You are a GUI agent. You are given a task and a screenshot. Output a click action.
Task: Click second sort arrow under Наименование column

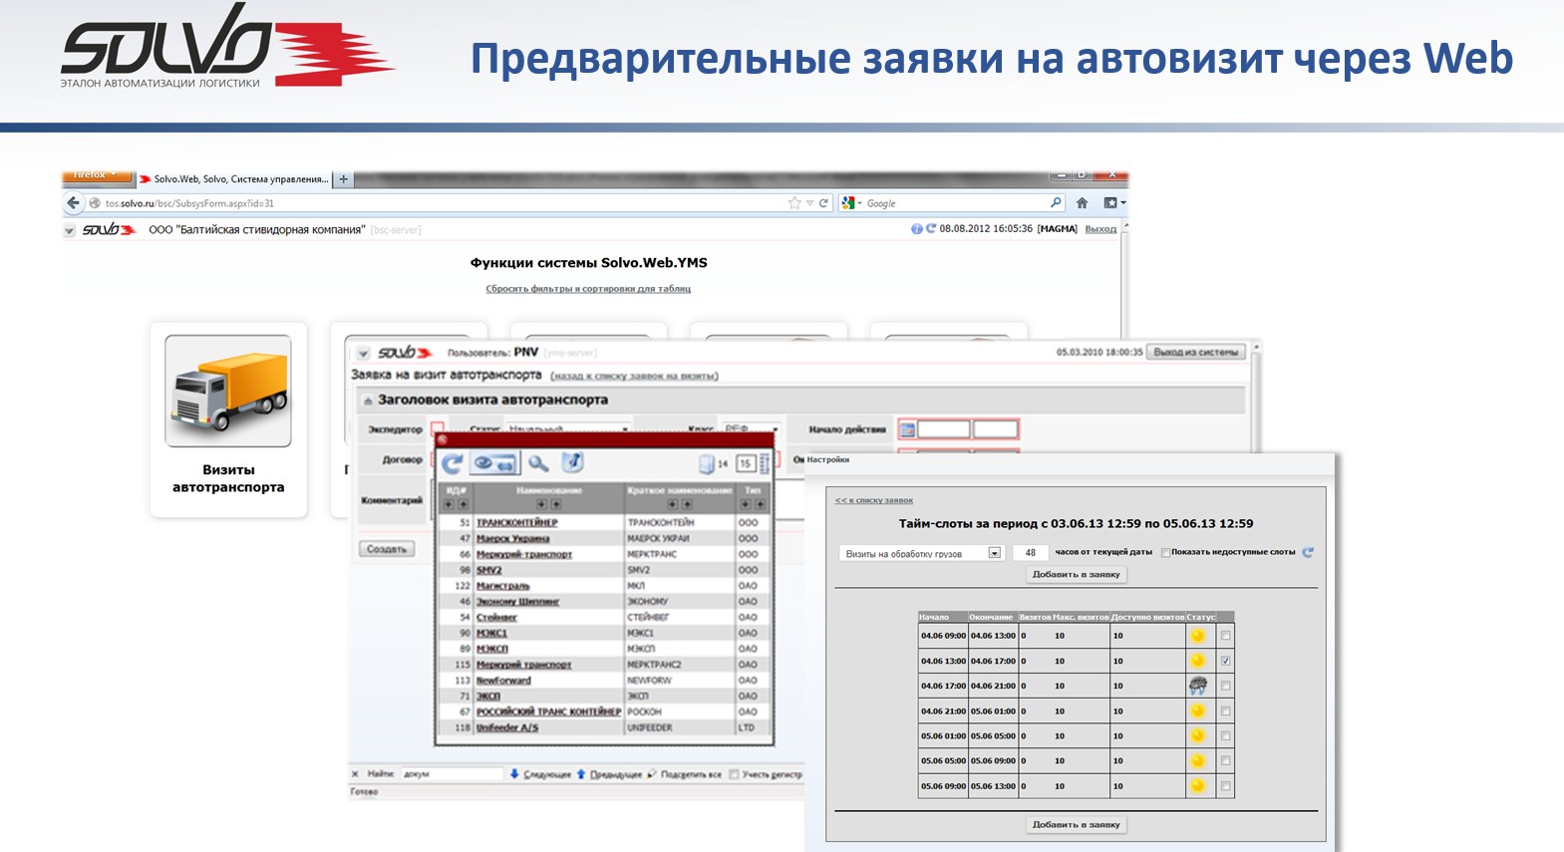556,505
